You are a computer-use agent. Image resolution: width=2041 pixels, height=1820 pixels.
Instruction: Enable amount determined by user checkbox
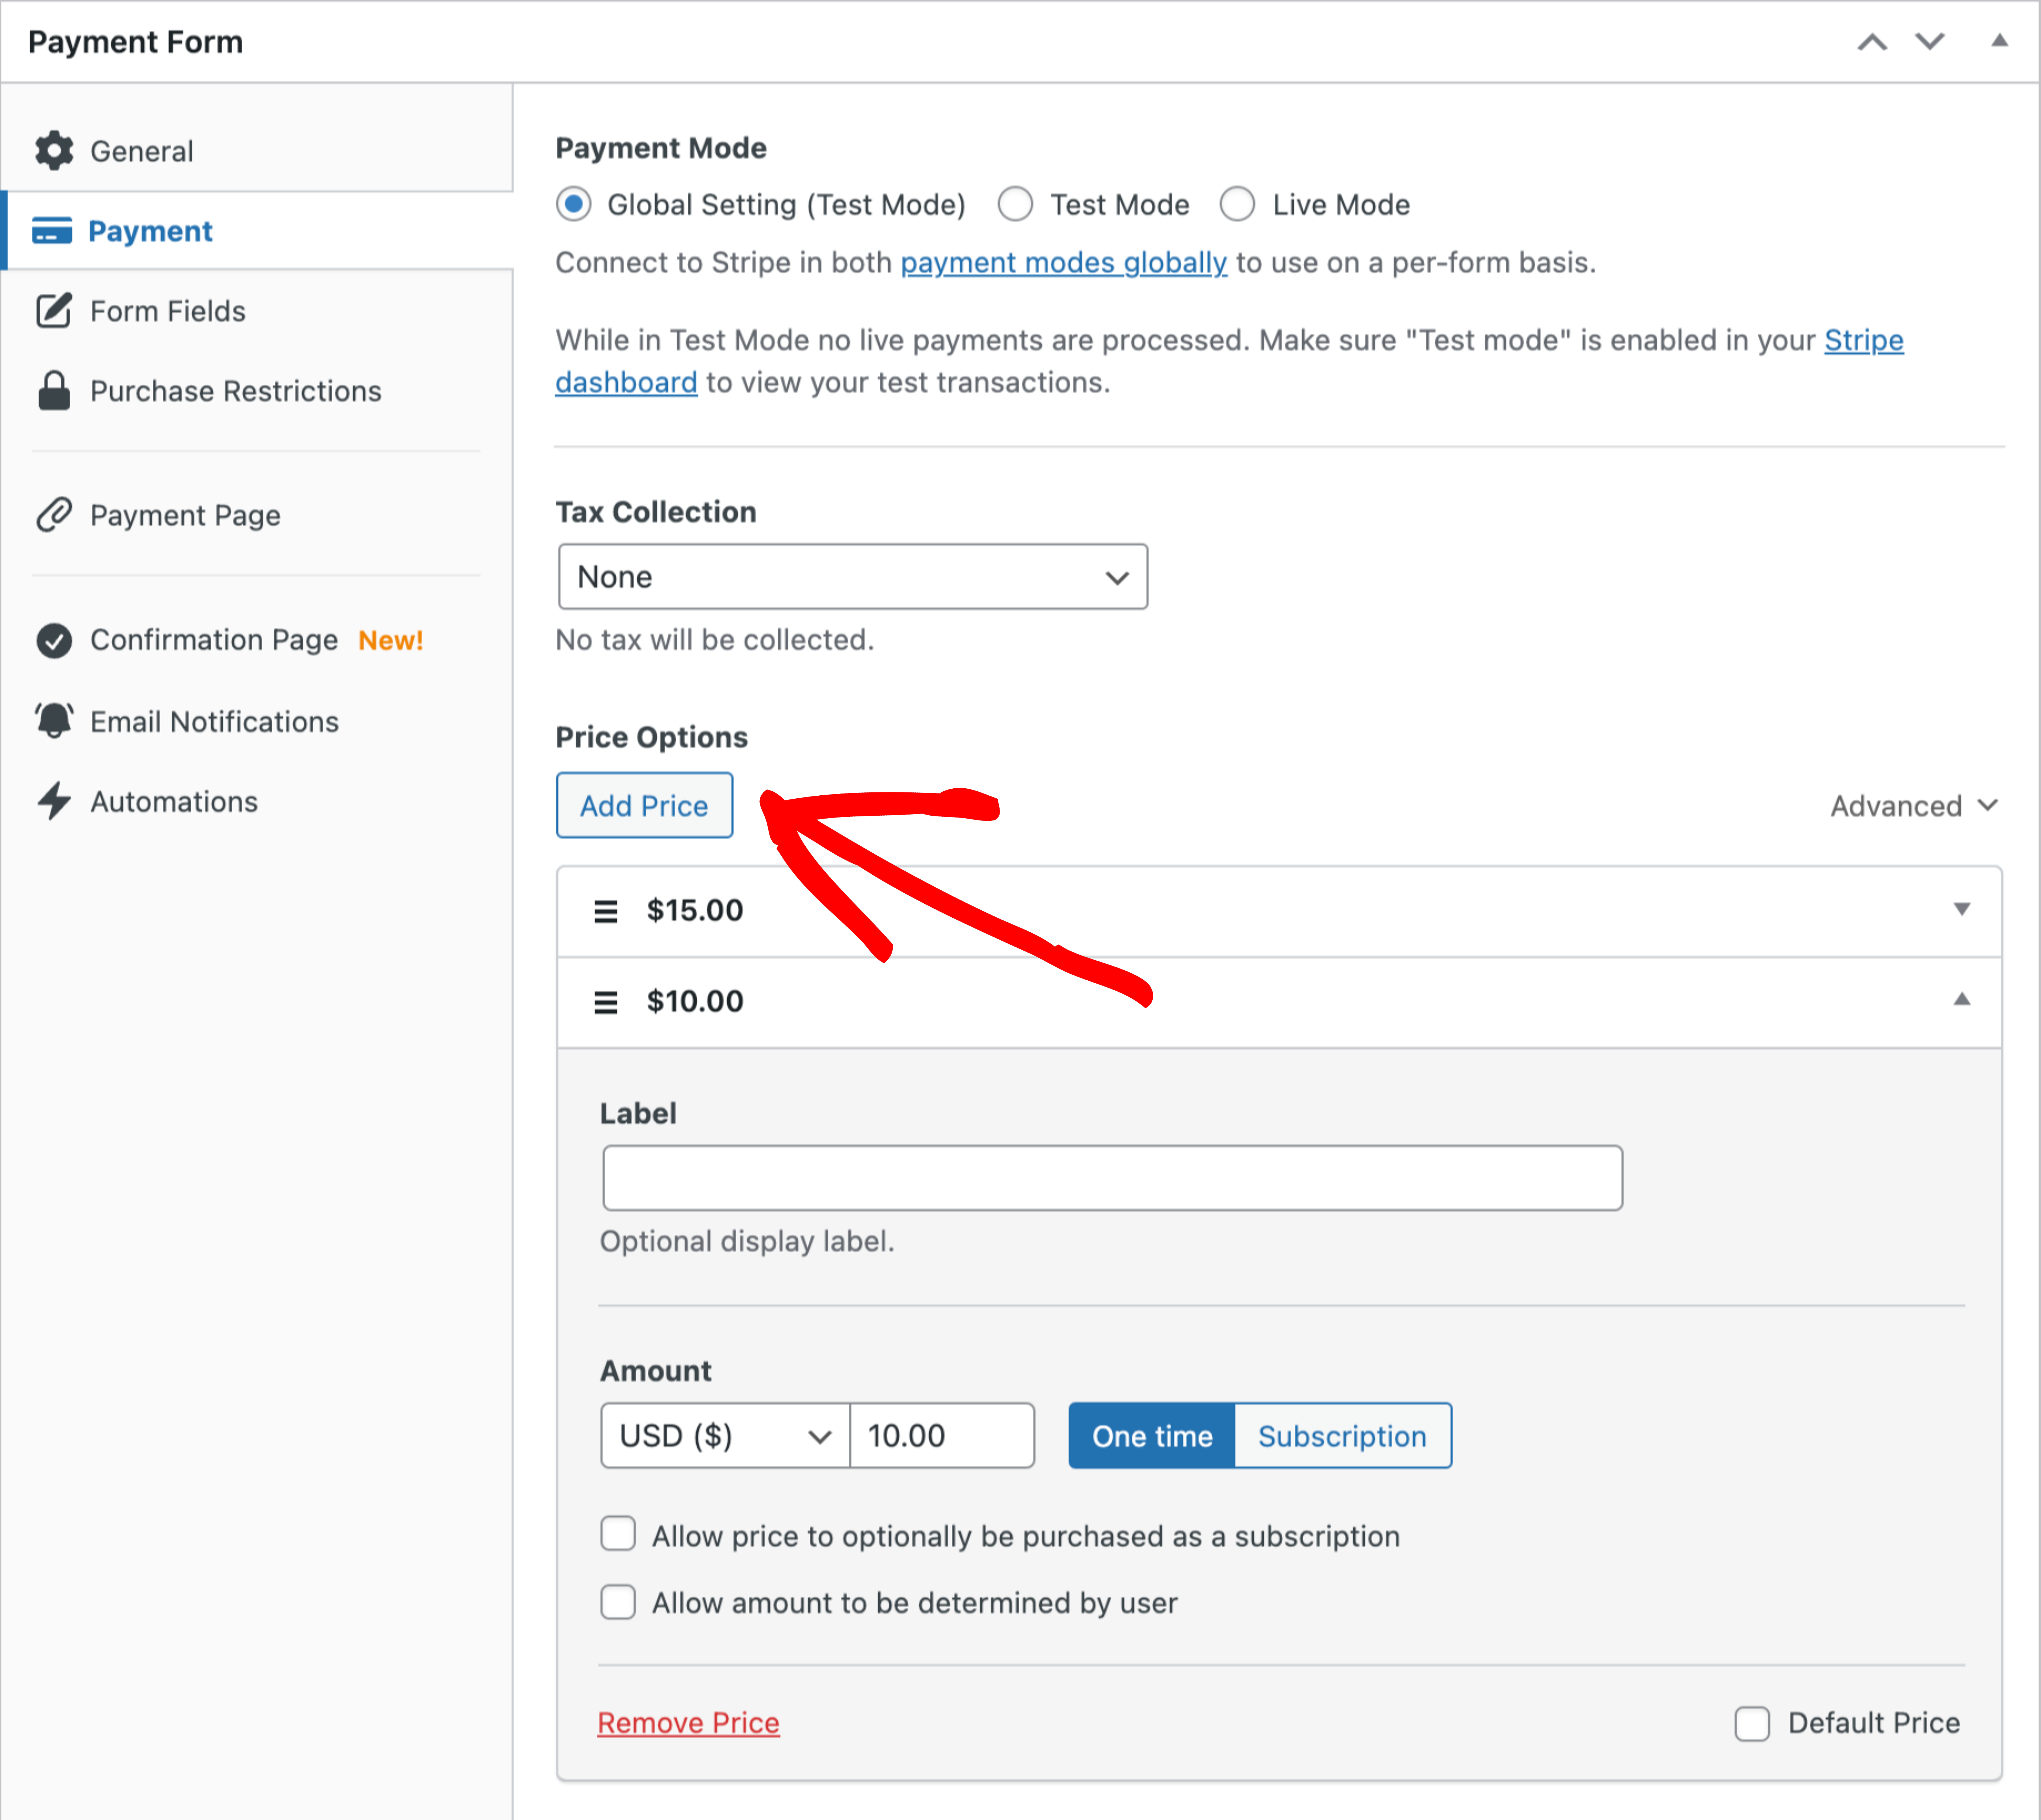[618, 1602]
